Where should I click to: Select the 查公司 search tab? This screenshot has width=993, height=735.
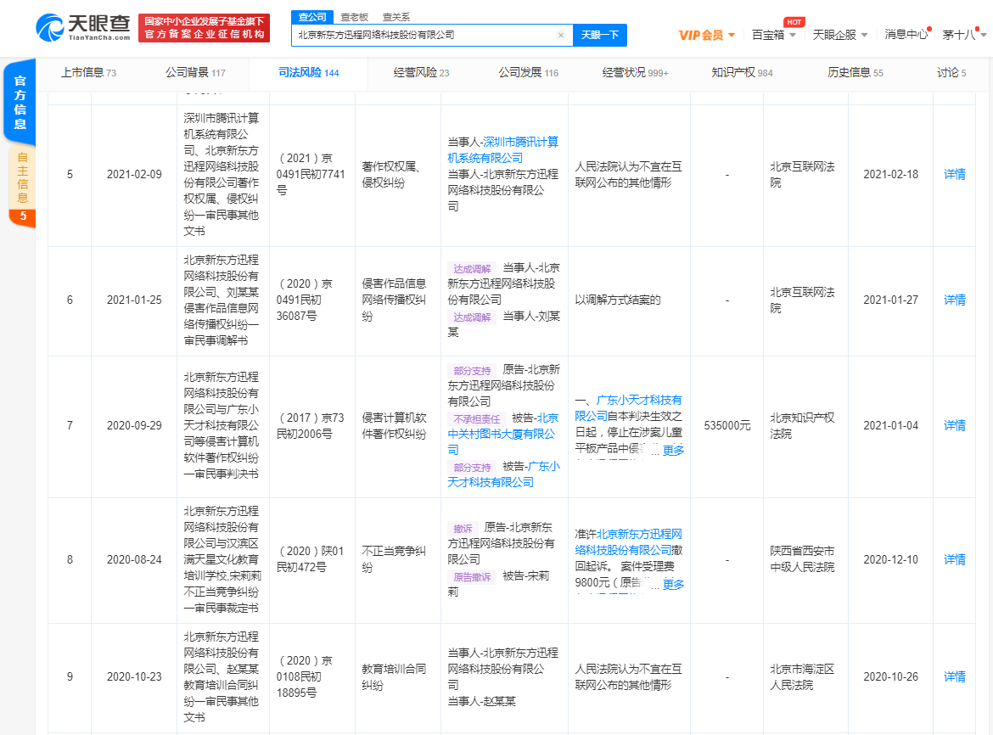coord(312,17)
